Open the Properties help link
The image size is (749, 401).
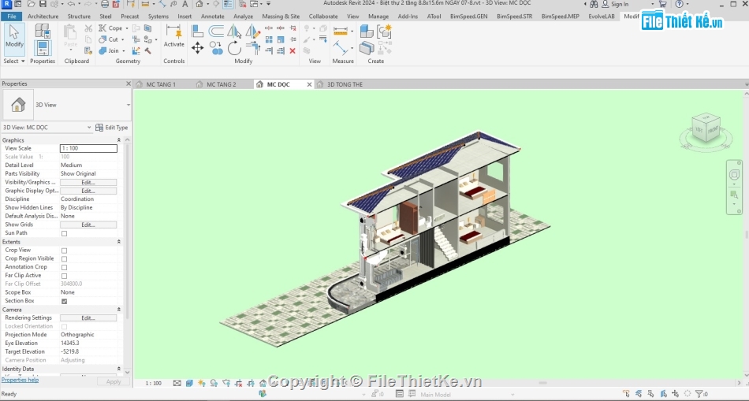(20, 380)
